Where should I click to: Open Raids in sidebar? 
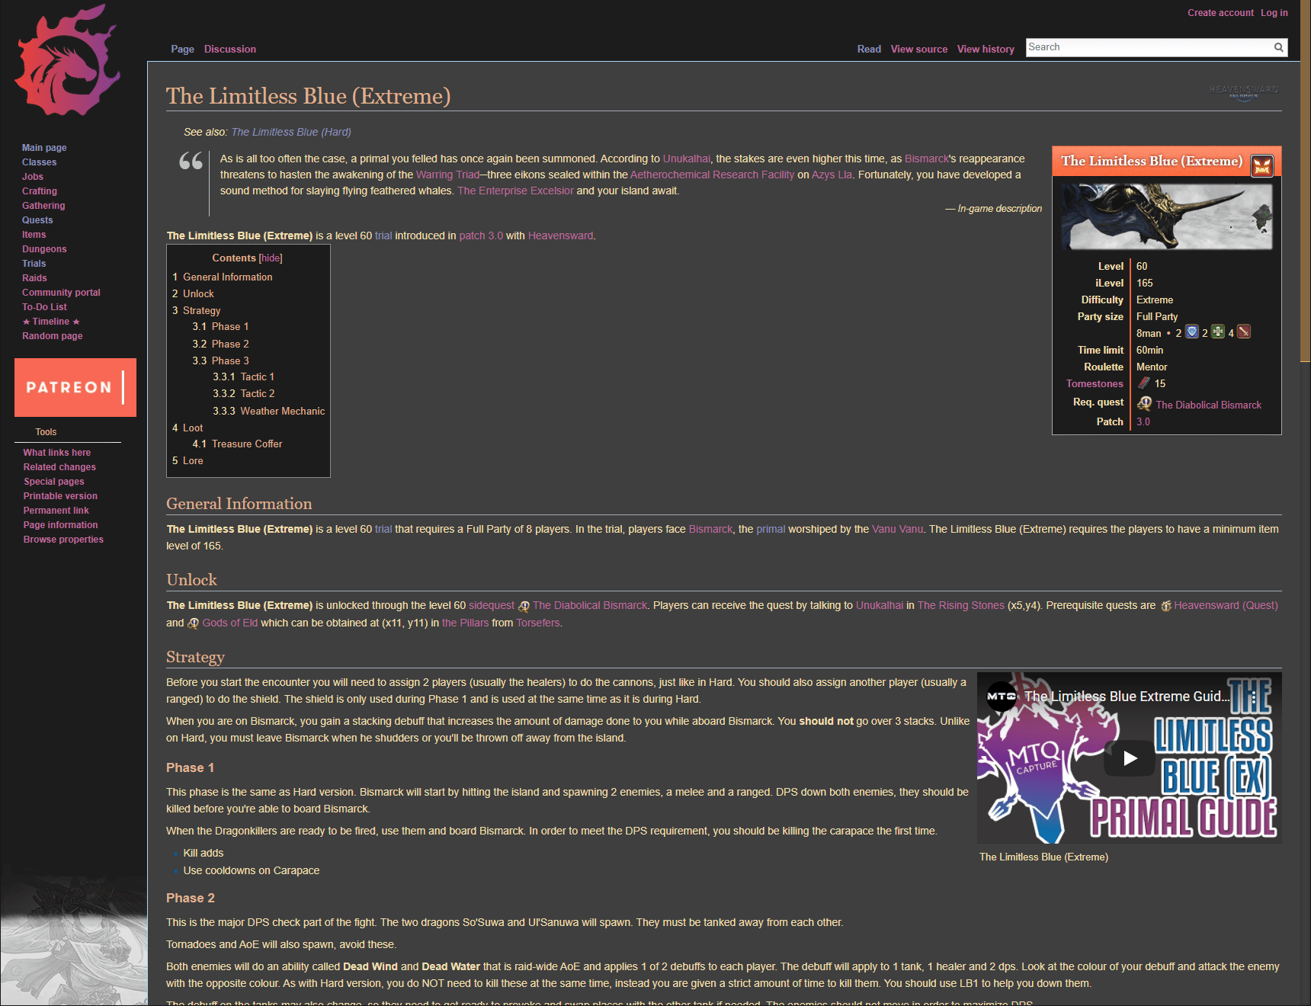click(x=34, y=278)
